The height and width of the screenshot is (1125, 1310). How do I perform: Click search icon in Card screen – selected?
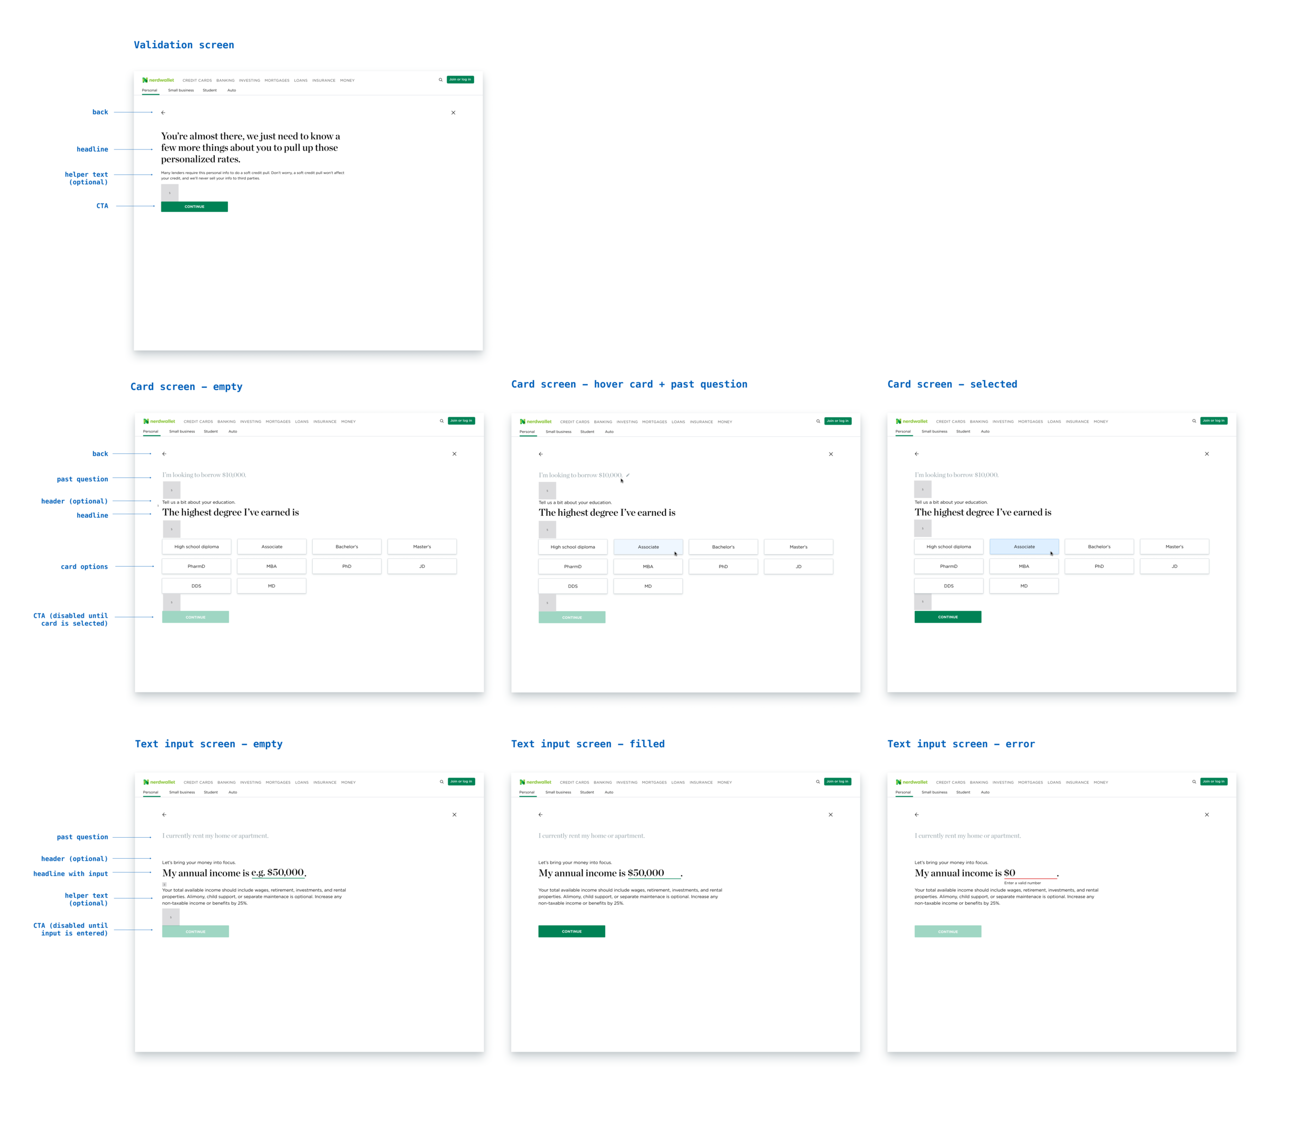(x=1194, y=421)
